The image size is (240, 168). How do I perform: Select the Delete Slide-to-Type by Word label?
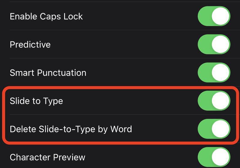pyautogui.click(x=71, y=129)
